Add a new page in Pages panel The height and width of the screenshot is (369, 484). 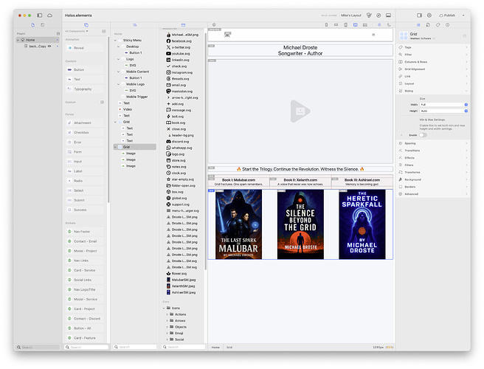pyautogui.click(x=58, y=33)
